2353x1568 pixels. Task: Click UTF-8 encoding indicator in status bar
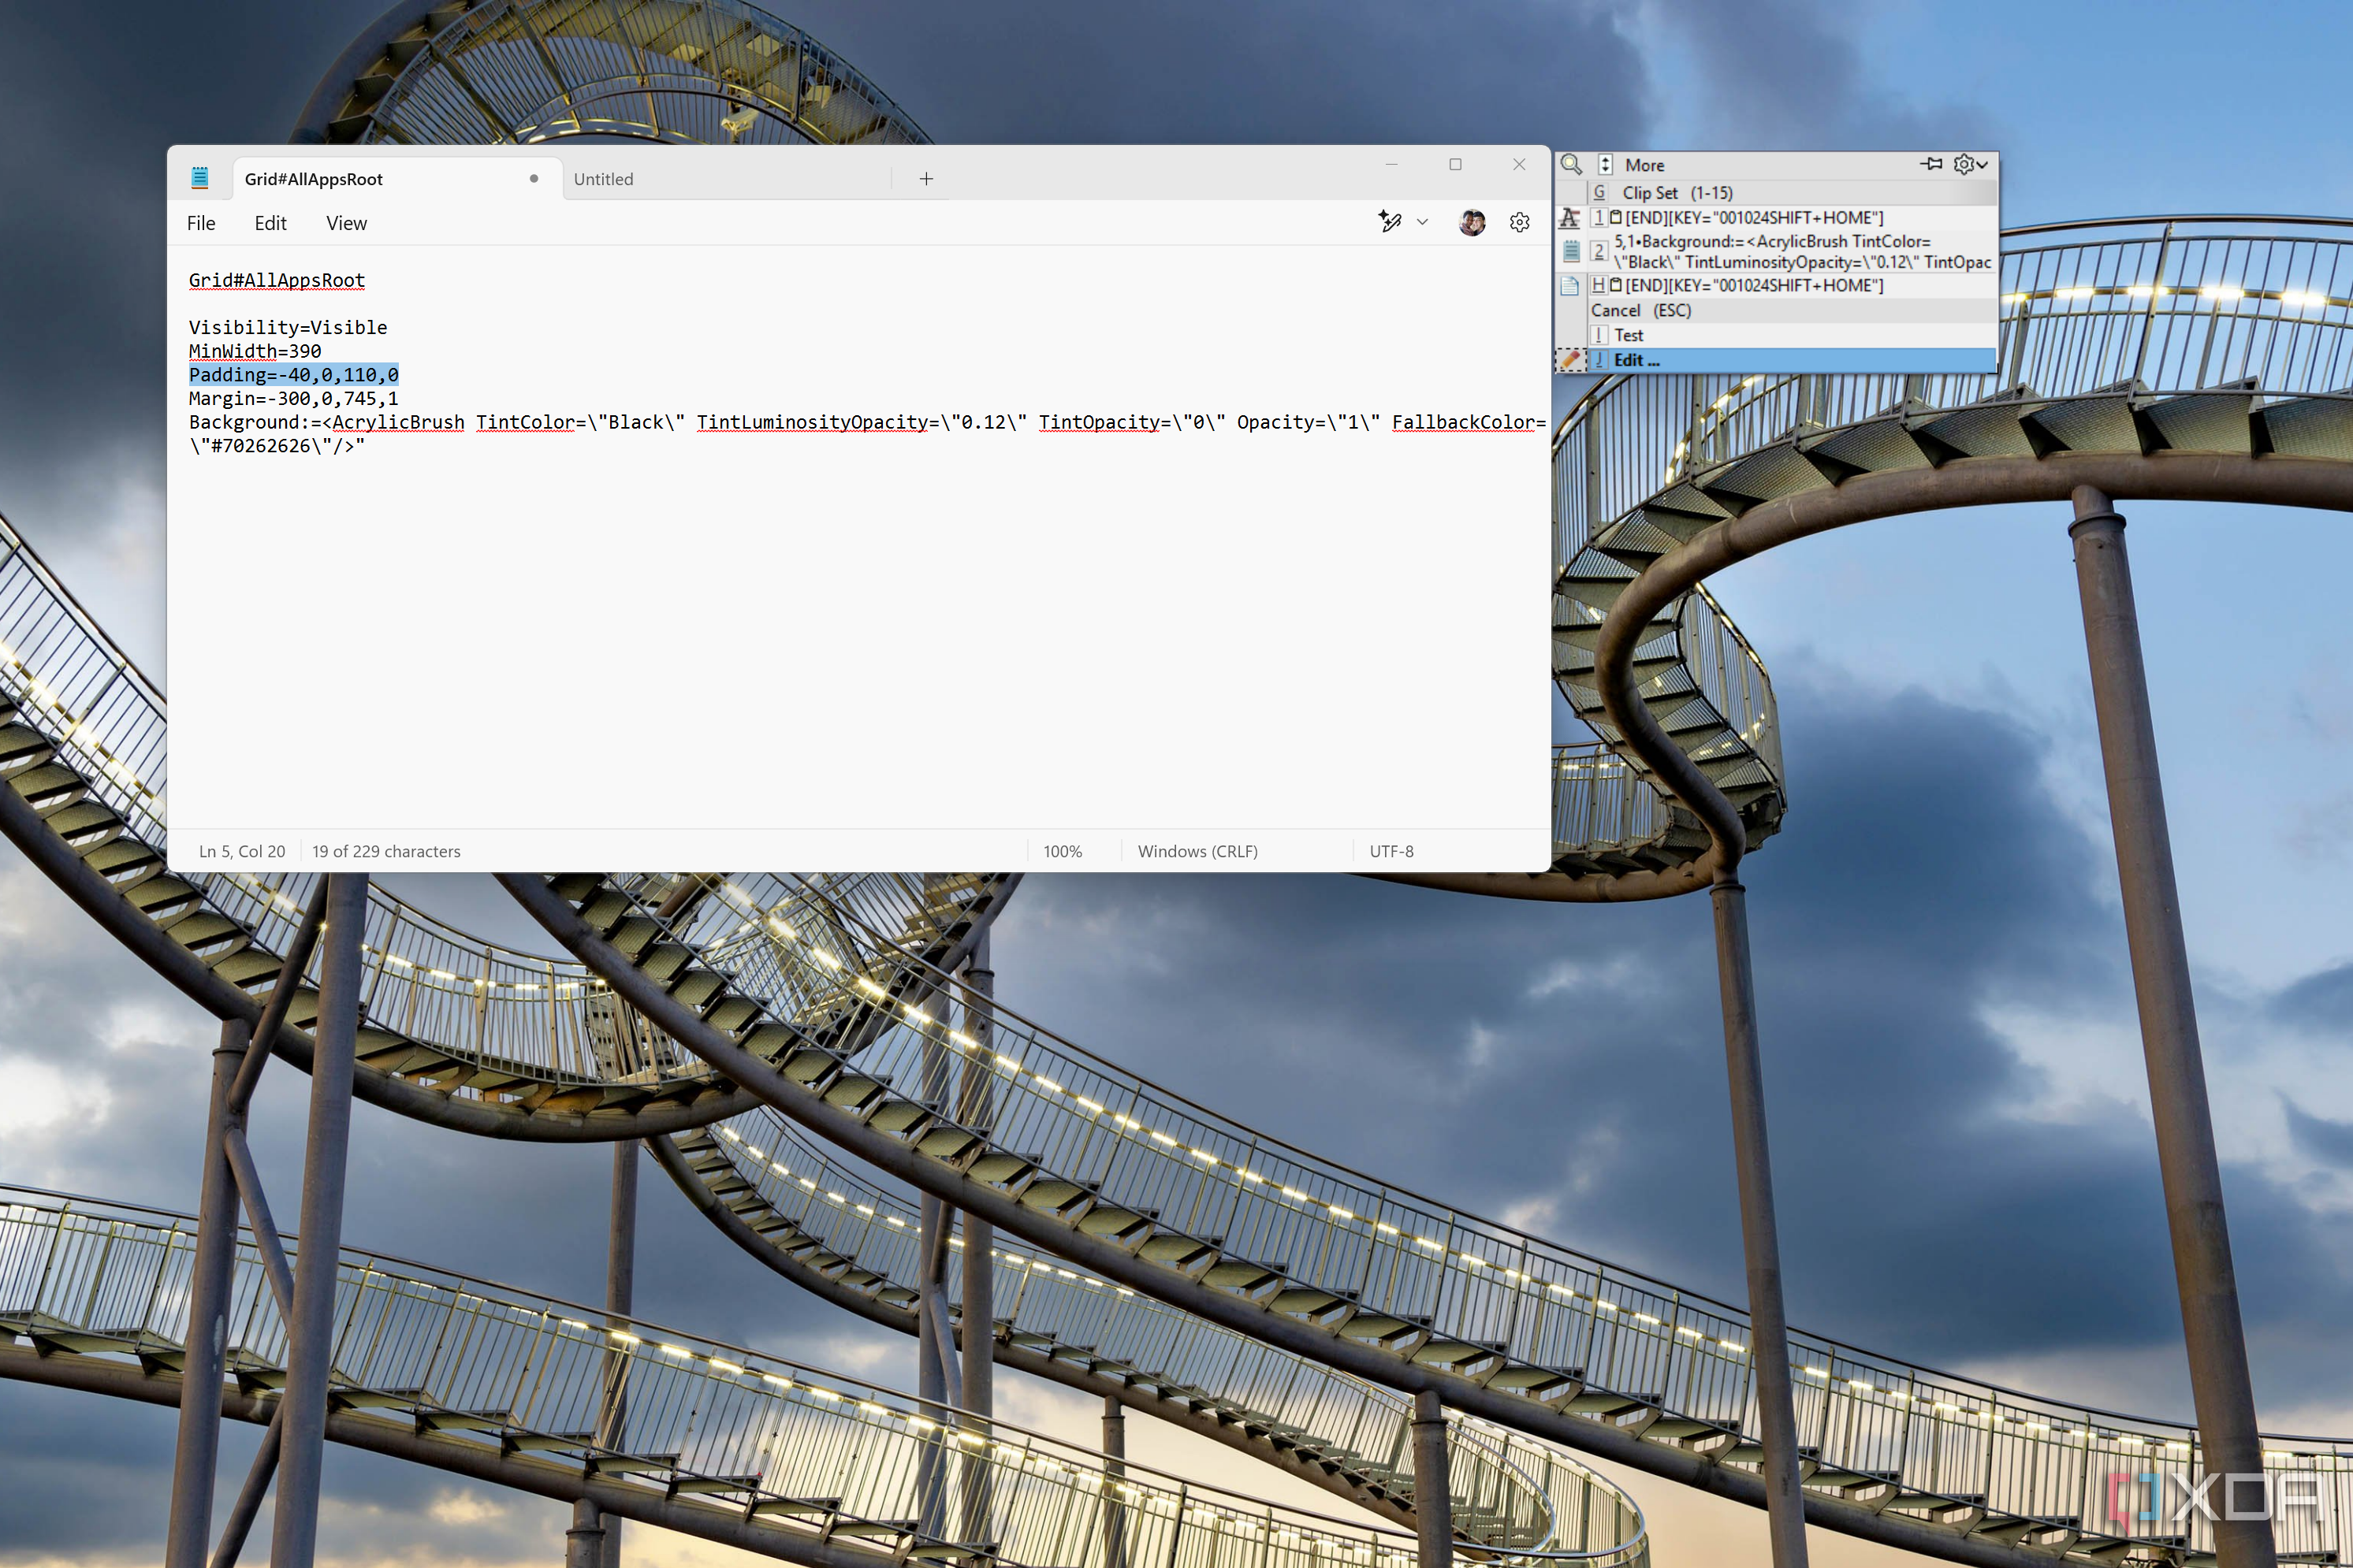click(x=1391, y=851)
